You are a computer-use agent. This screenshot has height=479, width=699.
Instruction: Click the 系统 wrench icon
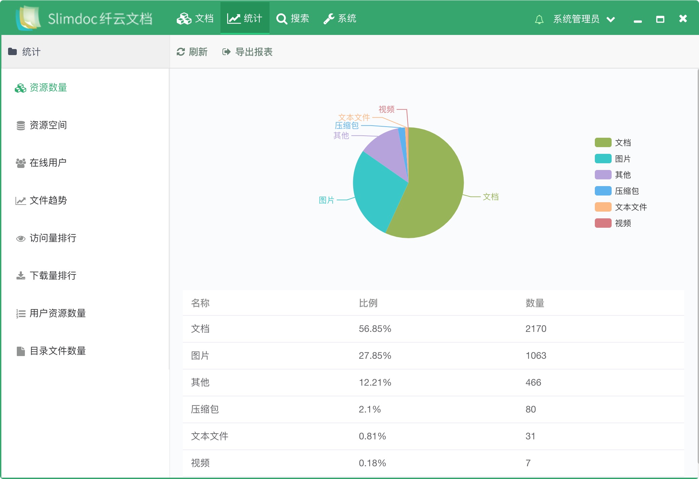tap(329, 19)
